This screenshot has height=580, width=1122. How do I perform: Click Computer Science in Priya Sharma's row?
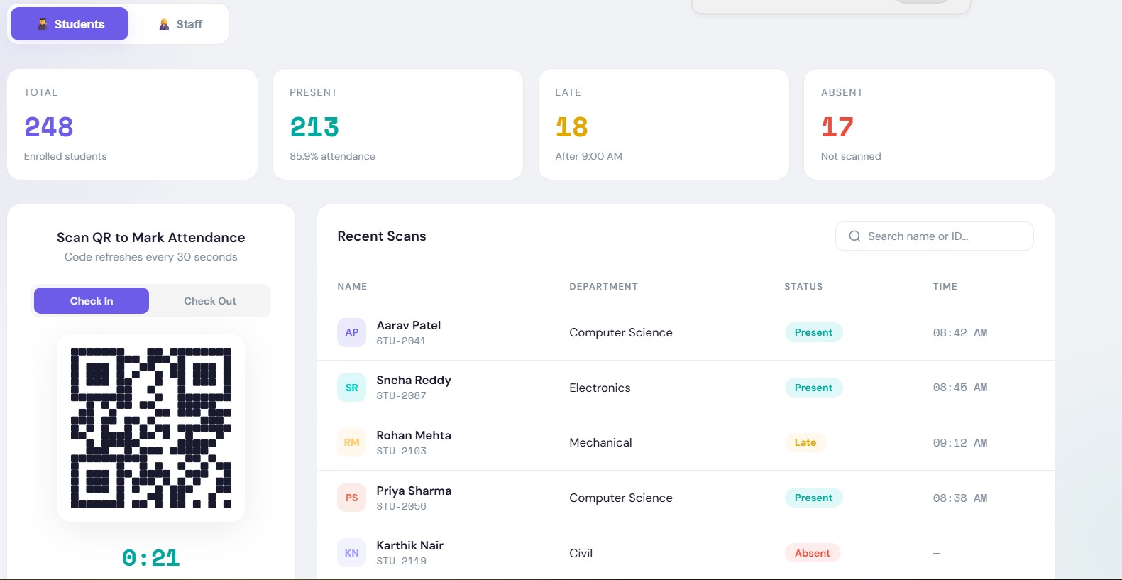(x=621, y=498)
